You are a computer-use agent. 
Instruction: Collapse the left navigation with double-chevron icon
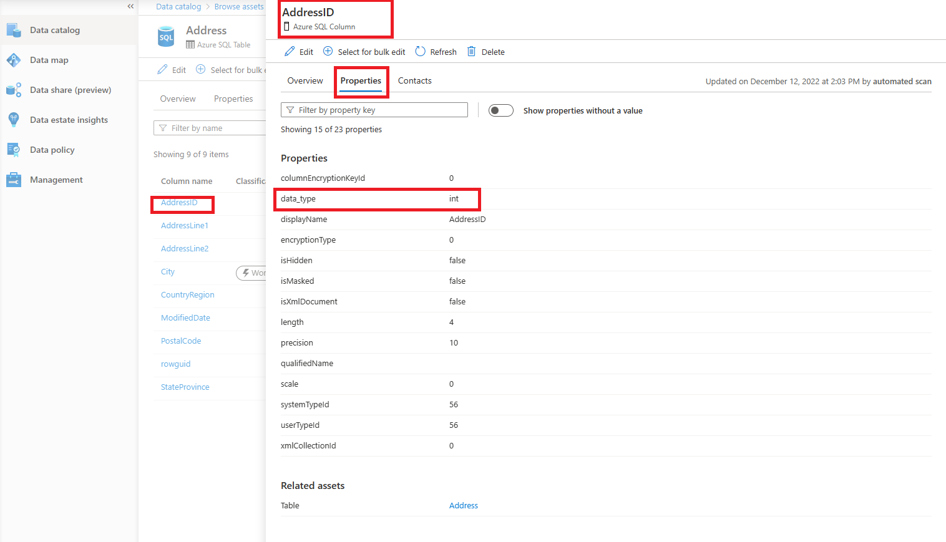130,6
